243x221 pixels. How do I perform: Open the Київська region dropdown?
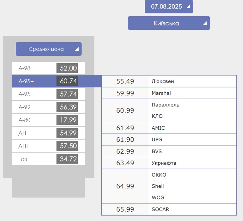click(169, 23)
